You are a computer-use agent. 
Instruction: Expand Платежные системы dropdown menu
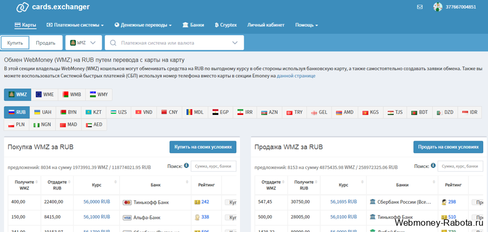pyautogui.click(x=75, y=25)
